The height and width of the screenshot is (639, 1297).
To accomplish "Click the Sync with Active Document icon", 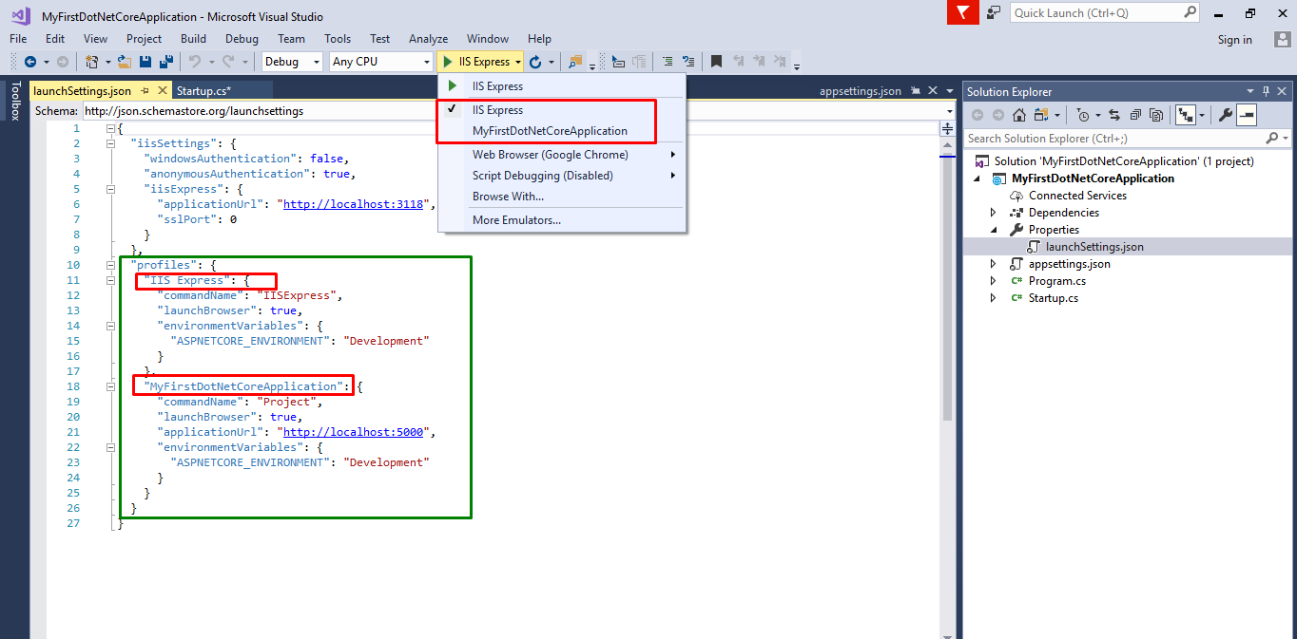I will [1114, 114].
